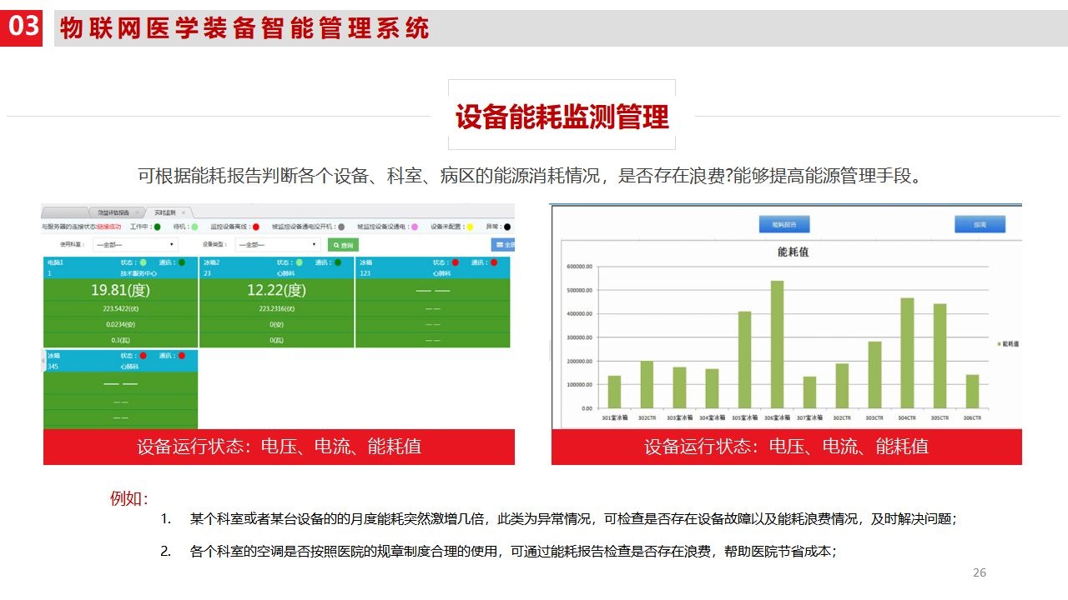Click the dark green 工作中 legend dot
Viewport: 1068px width, 600px height.
click(x=157, y=227)
